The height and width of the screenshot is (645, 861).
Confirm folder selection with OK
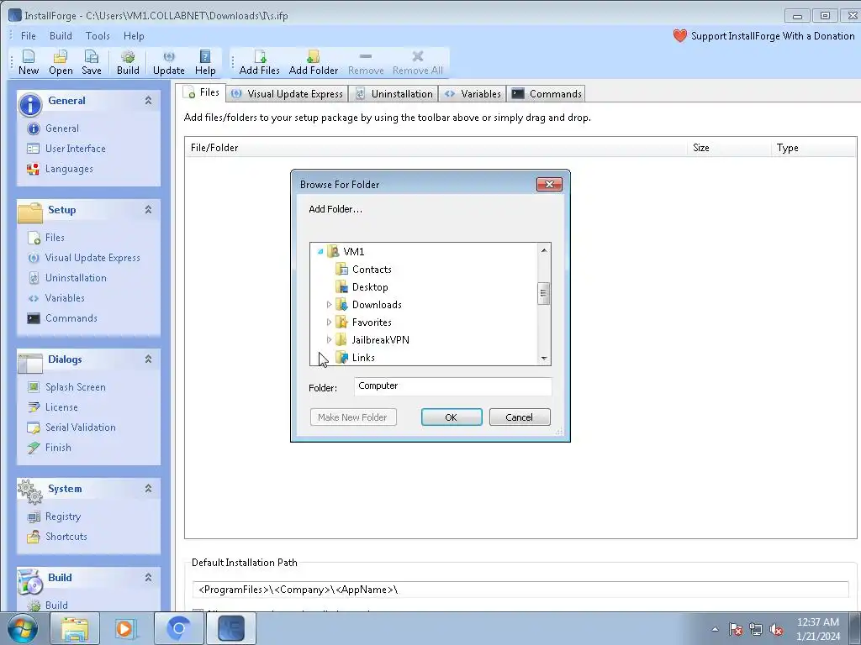coord(452,417)
